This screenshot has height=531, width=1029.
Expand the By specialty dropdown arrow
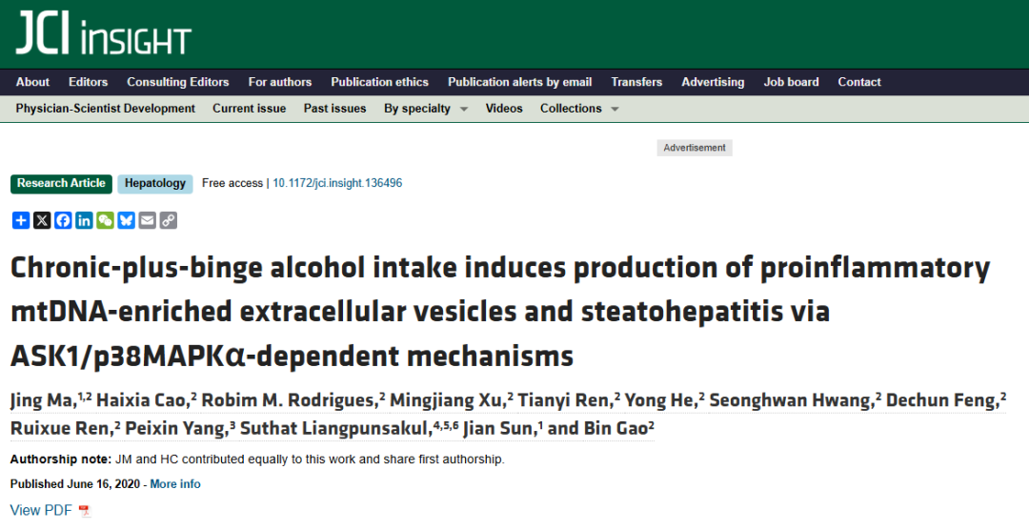[x=464, y=109]
